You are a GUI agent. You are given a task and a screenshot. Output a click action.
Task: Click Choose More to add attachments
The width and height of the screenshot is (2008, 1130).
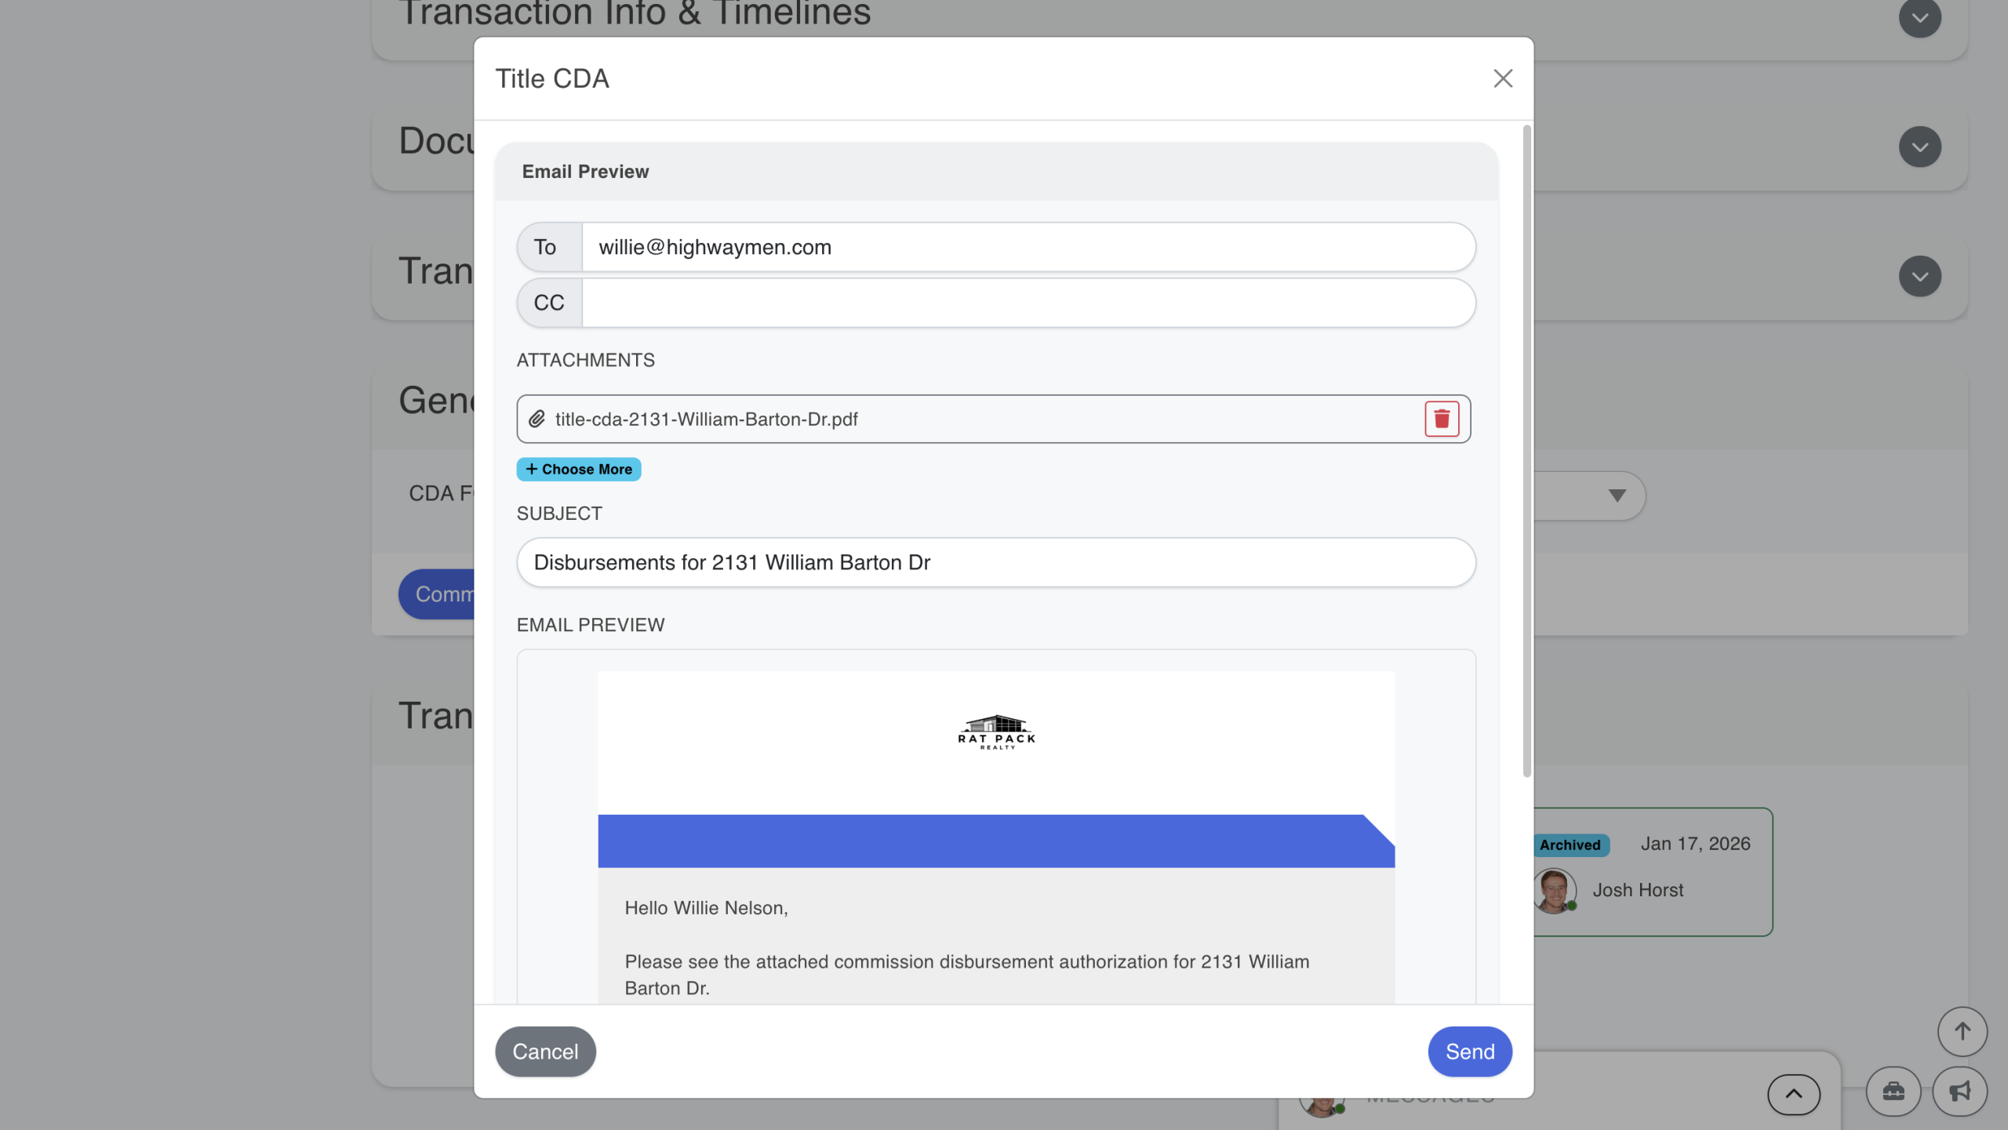click(579, 469)
